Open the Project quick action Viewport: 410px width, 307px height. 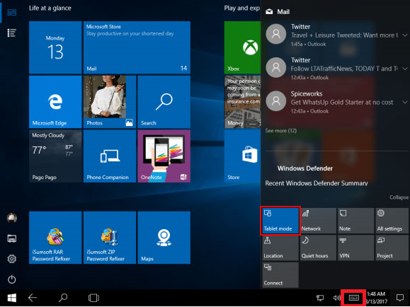392,248
